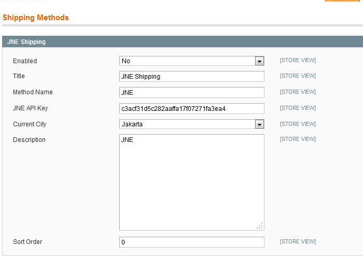The image size is (363, 259).
Task: Focus the Method Name input field
Action: (x=192, y=93)
